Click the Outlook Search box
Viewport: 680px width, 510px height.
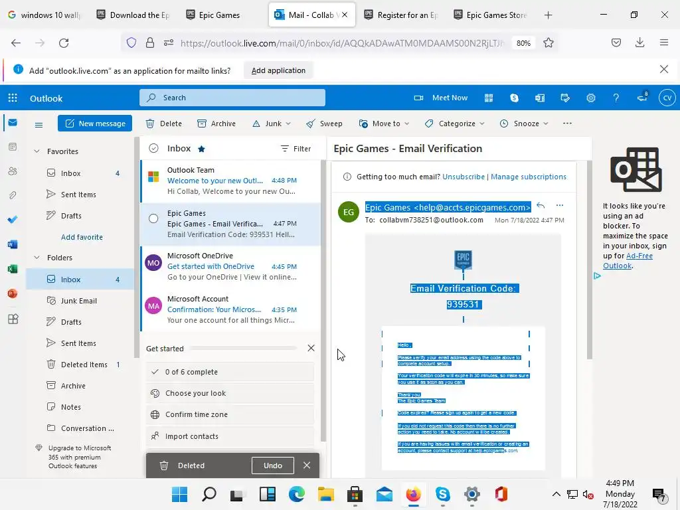click(232, 98)
